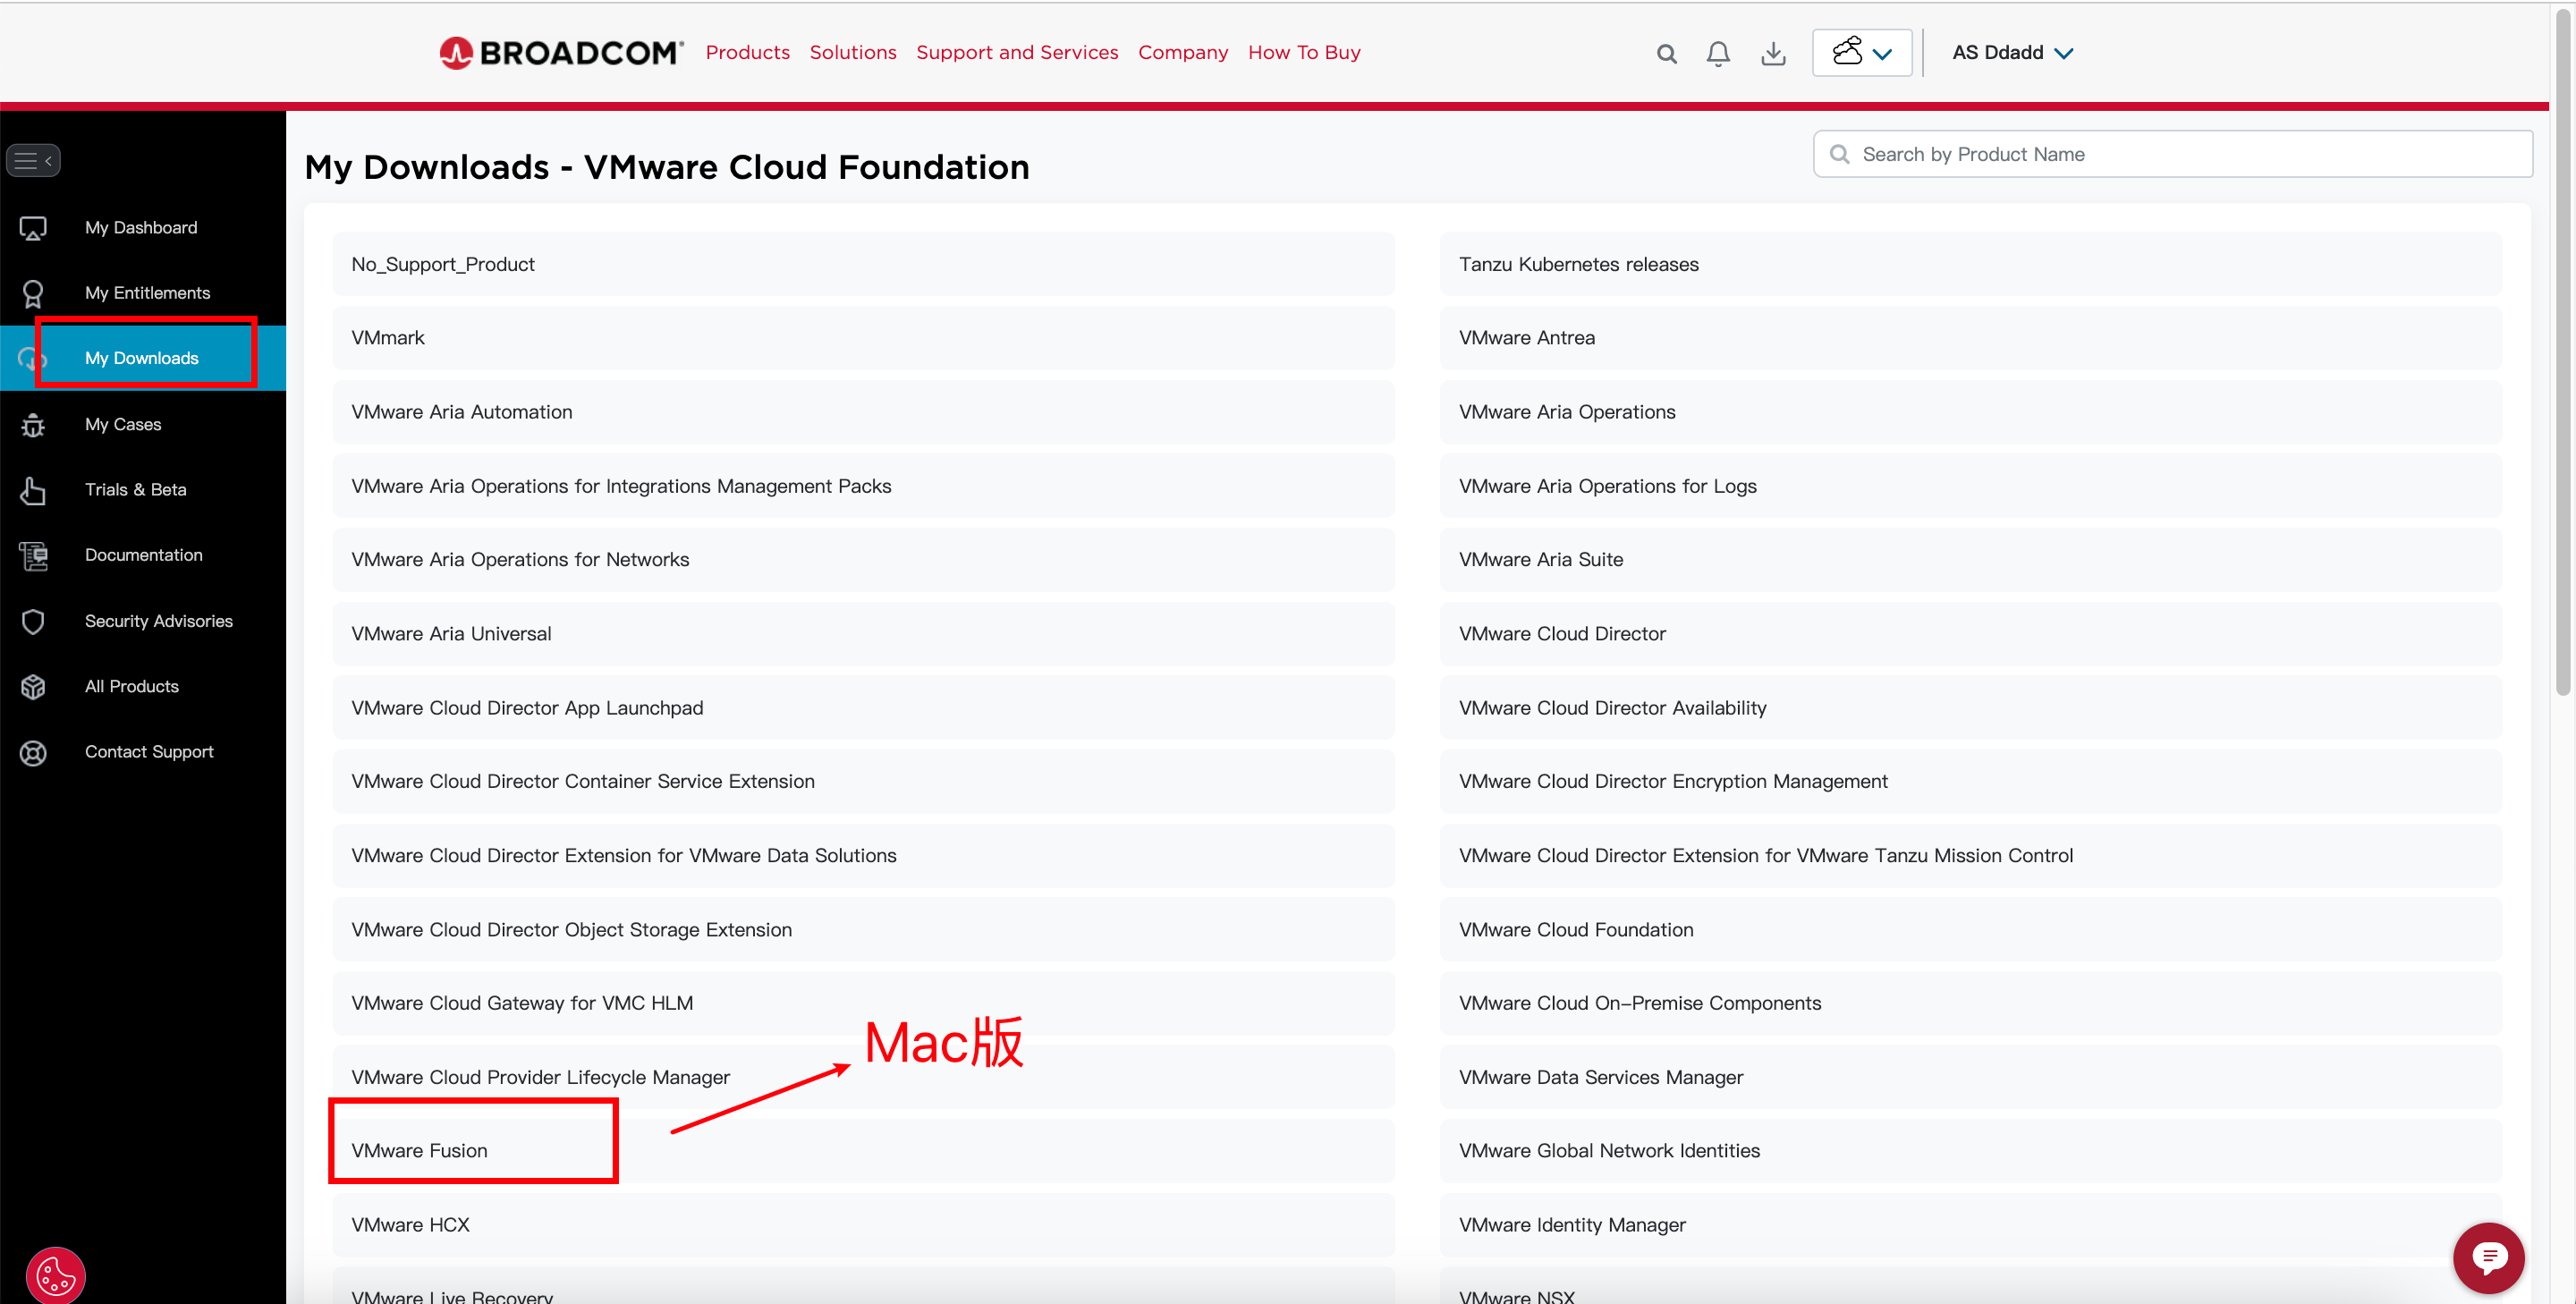Viewport: 2576px width, 1304px height.
Task: Collapse the sidebar with the hamburger toggle
Action: pos(33,160)
